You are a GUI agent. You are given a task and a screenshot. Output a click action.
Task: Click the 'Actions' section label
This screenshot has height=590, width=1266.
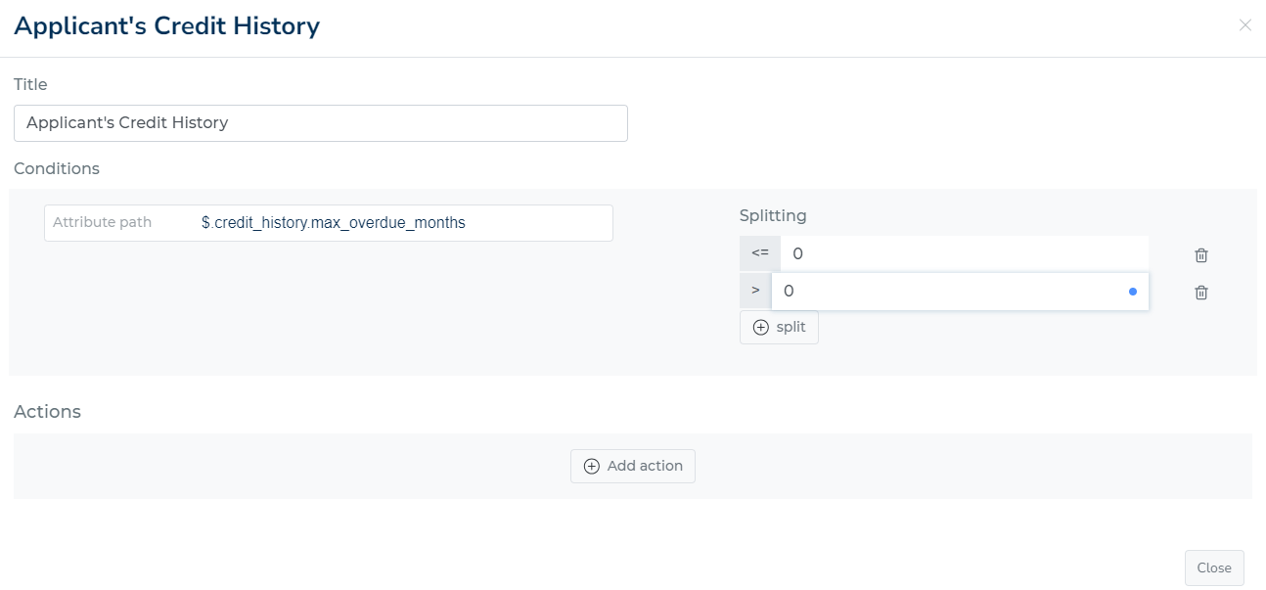click(x=48, y=412)
